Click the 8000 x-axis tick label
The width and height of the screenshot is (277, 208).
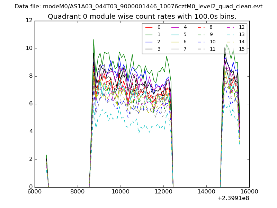[78, 191]
